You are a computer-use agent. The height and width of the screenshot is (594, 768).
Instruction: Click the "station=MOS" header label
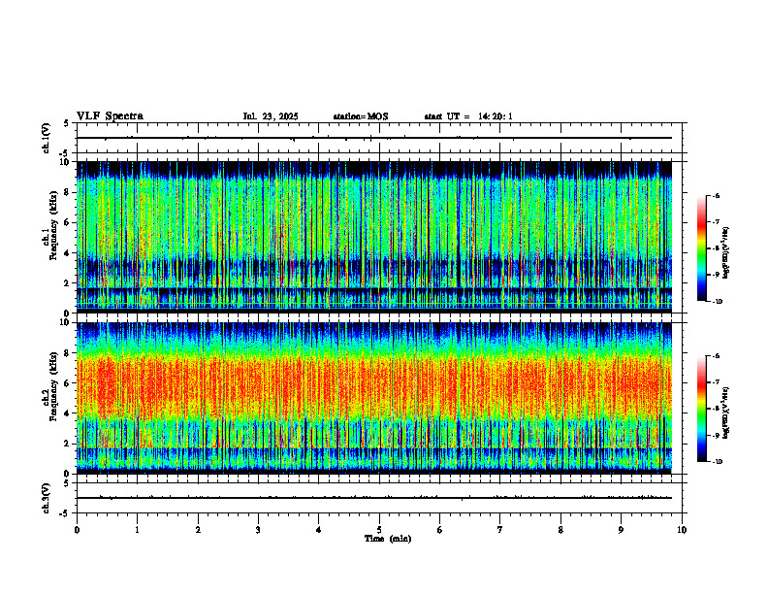click(x=361, y=116)
